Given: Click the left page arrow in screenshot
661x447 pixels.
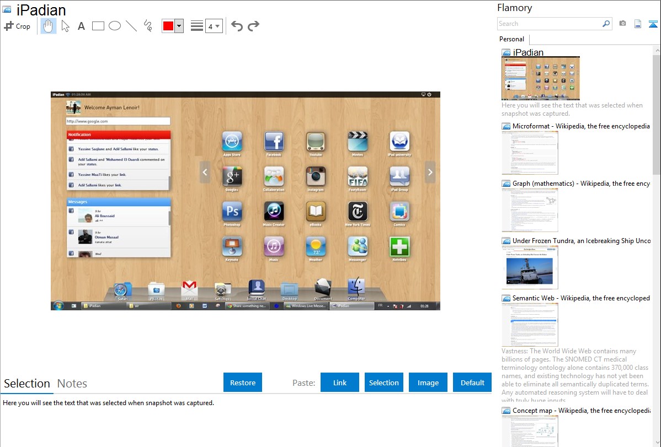Looking at the screenshot, I should [205, 172].
